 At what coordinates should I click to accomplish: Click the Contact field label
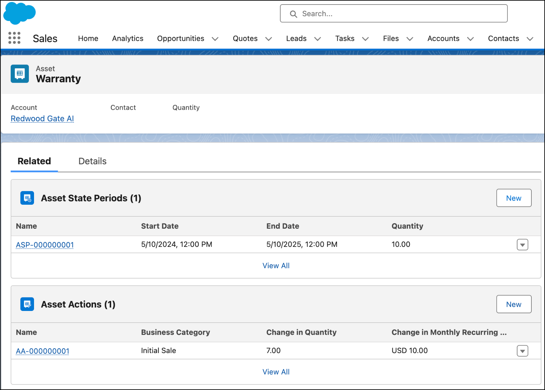click(123, 108)
